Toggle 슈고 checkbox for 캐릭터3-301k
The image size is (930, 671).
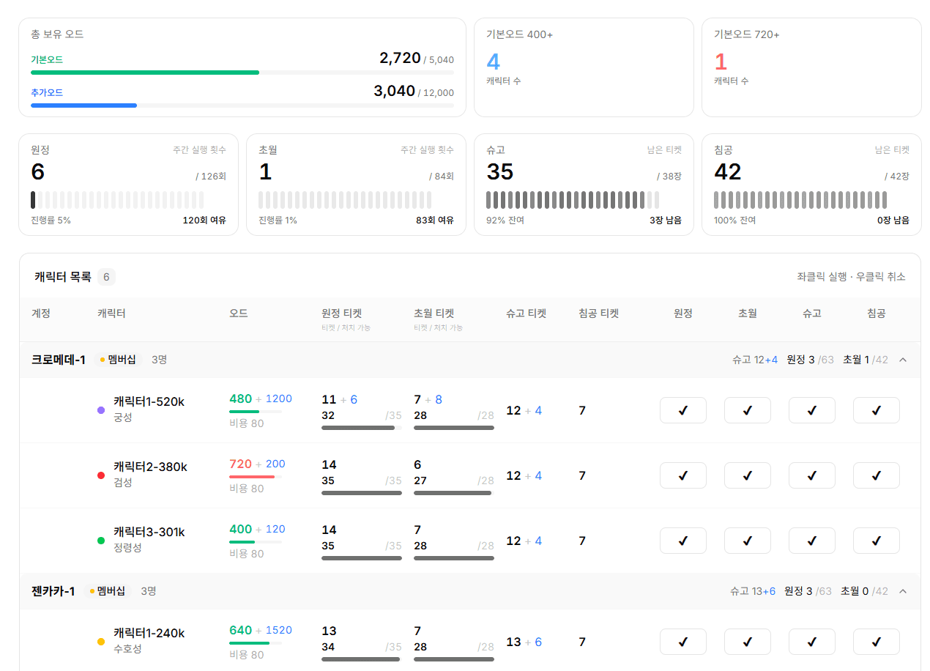(x=811, y=541)
